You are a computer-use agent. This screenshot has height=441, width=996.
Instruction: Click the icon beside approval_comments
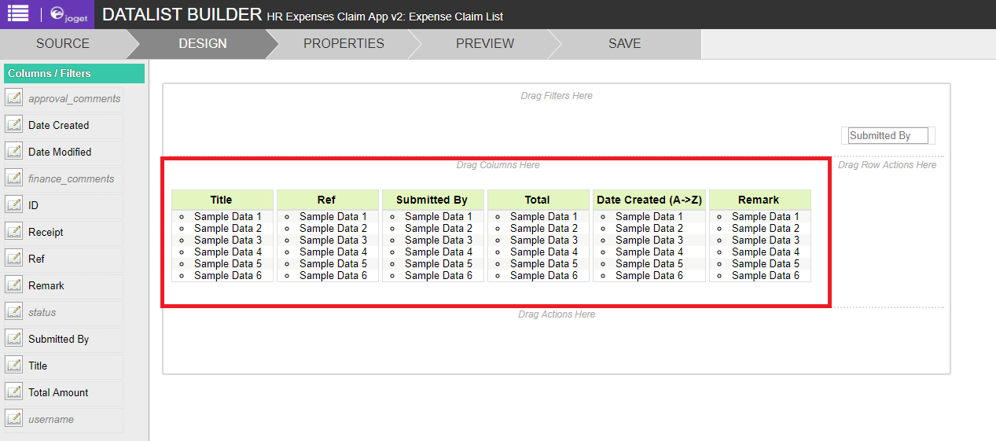coord(13,98)
